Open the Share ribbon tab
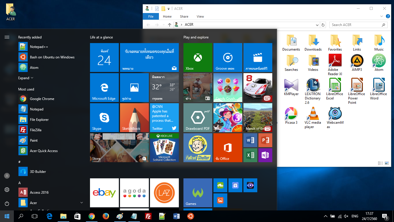Image resolution: width=394 pixels, height=222 pixels. (x=184, y=16)
